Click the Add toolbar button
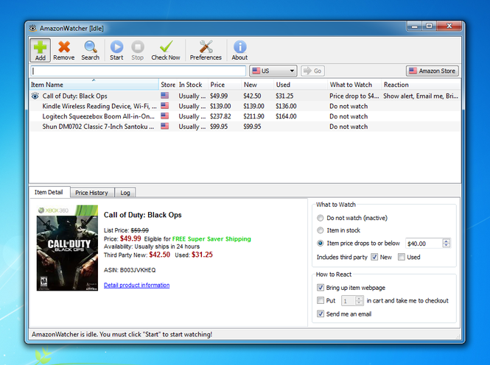The image size is (490, 365). pyautogui.click(x=40, y=50)
